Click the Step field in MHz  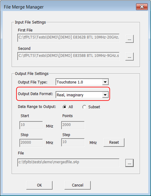tap(73, 142)
